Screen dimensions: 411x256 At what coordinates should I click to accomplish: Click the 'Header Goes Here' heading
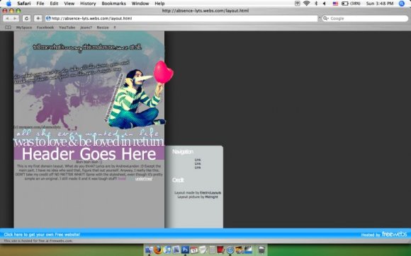tap(89, 153)
